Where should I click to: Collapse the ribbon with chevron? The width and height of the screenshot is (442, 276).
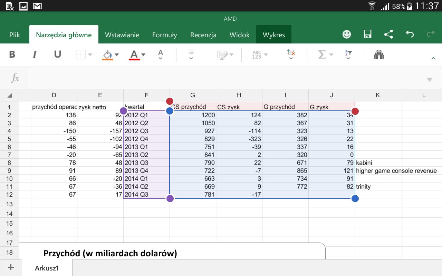click(433, 59)
